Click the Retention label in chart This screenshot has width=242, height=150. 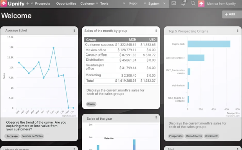109,138
